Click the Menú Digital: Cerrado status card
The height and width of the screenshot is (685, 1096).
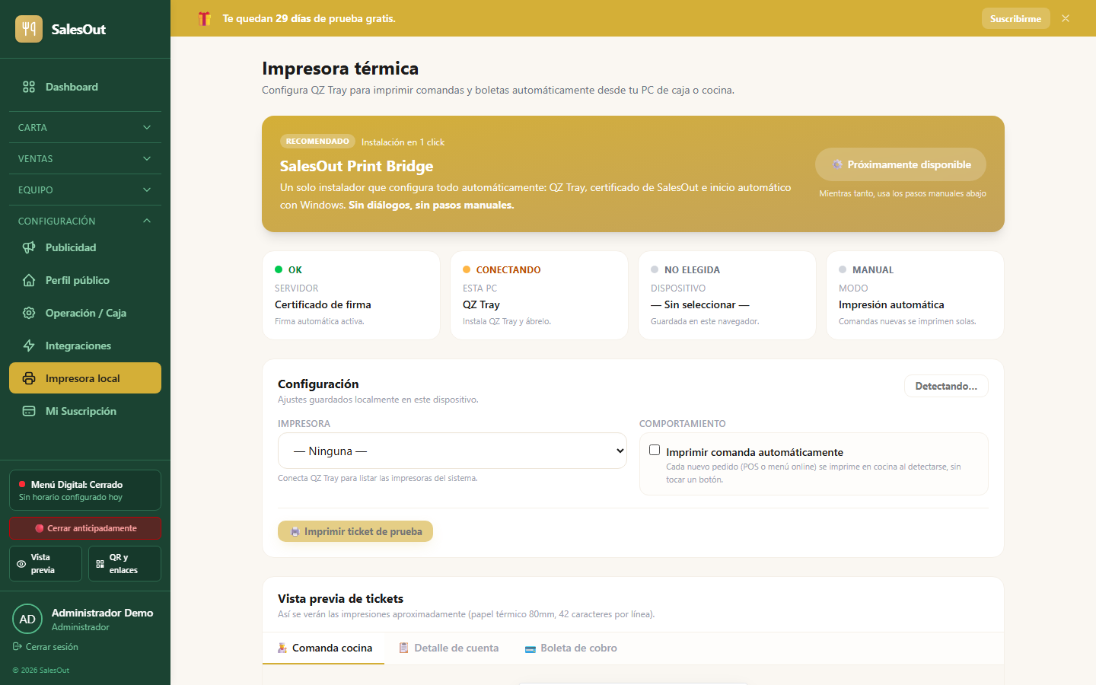85,490
